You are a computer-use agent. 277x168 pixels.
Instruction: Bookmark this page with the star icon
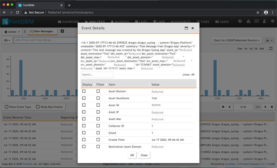(x=258, y=12)
